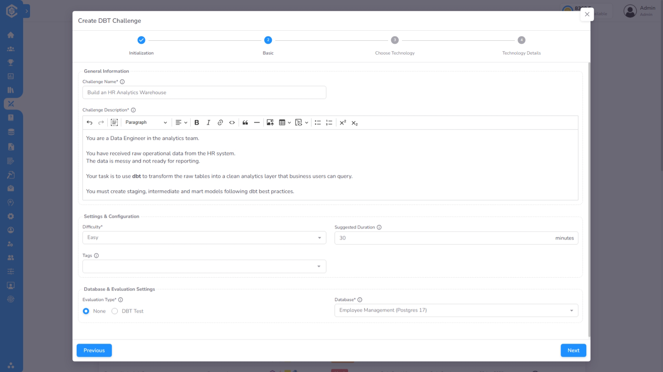Go back with the Previous button

(94, 350)
